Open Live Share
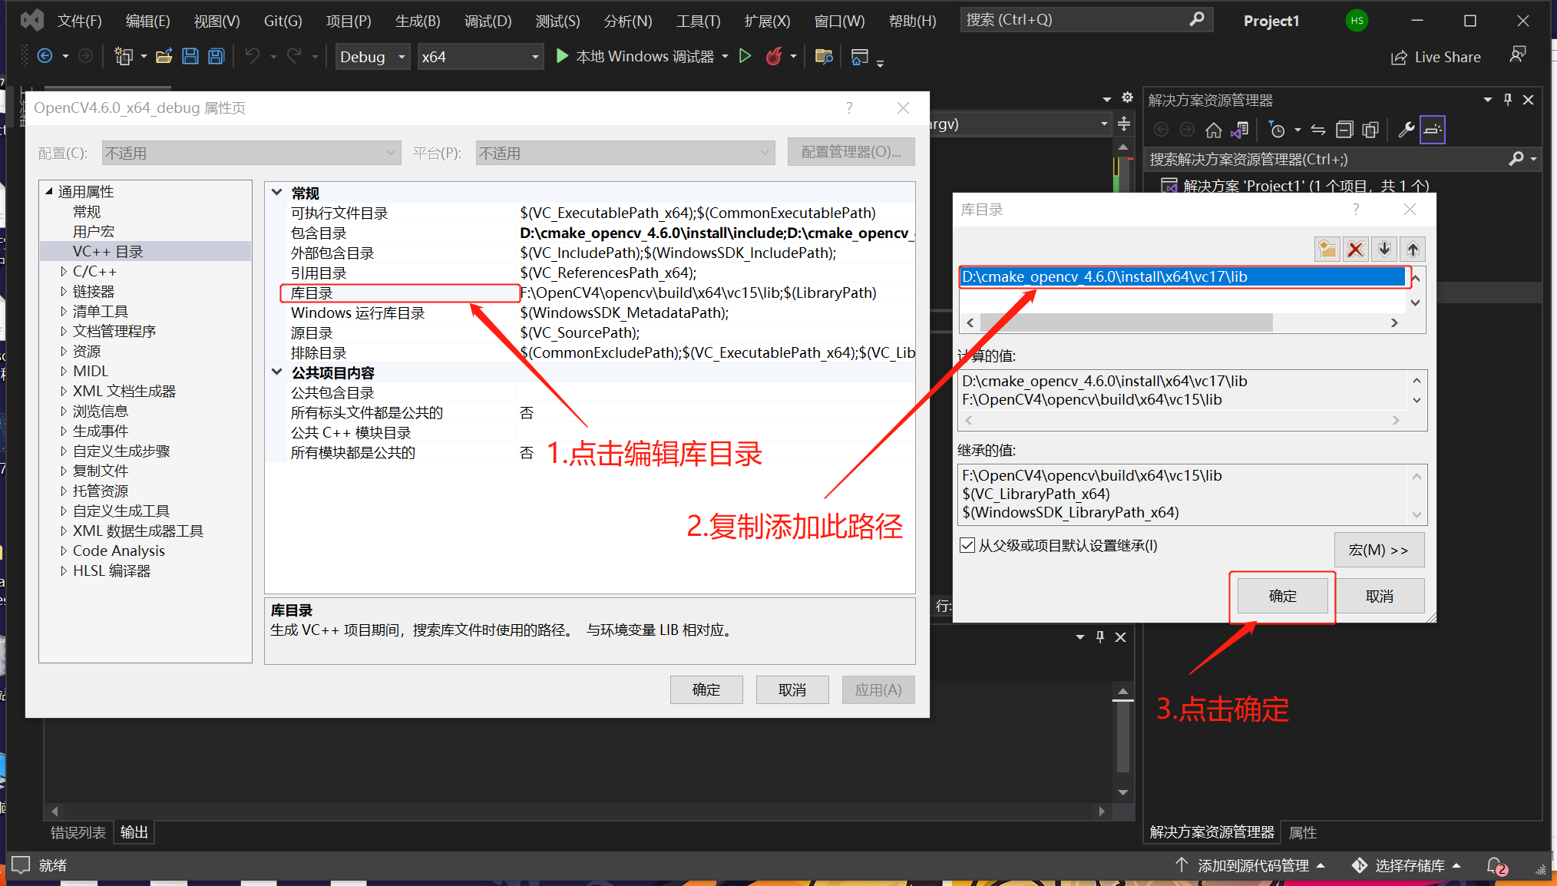The width and height of the screenshot is (1557, 886). (1436, 57)
